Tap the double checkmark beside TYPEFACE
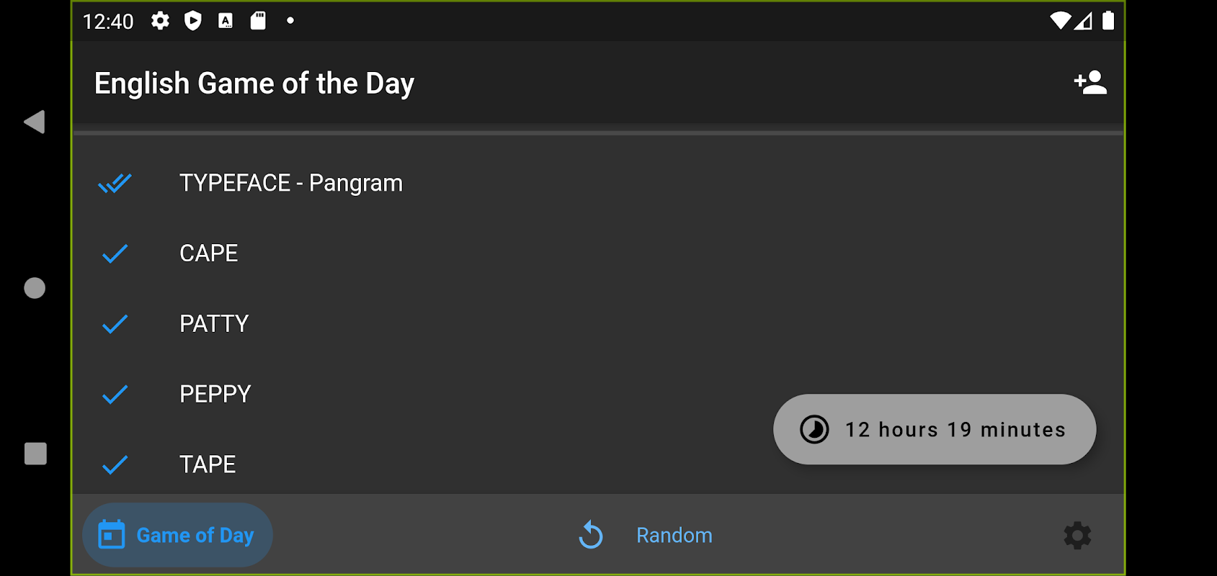The height and width of the screenshot is (576, 1217). (x=115, y=184)
